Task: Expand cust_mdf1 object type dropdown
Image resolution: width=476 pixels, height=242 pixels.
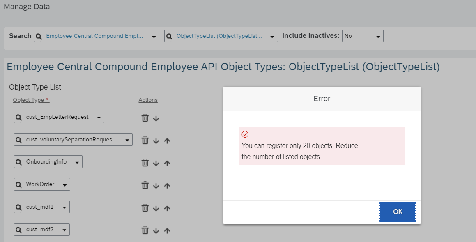Action: pos(64,207)
